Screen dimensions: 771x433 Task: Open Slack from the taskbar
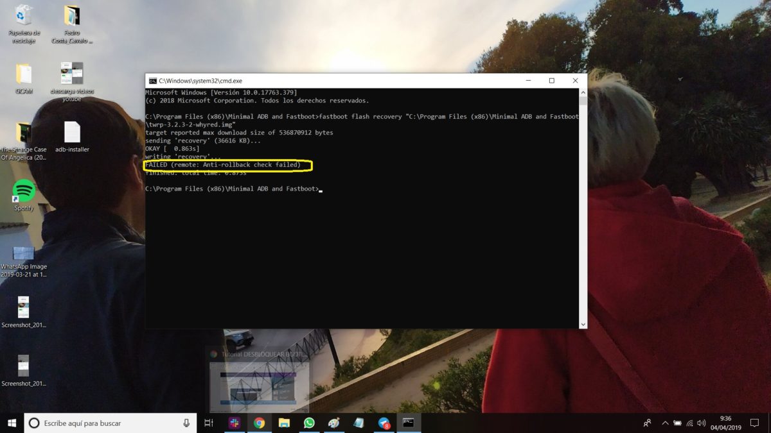[x=234, y=423]
